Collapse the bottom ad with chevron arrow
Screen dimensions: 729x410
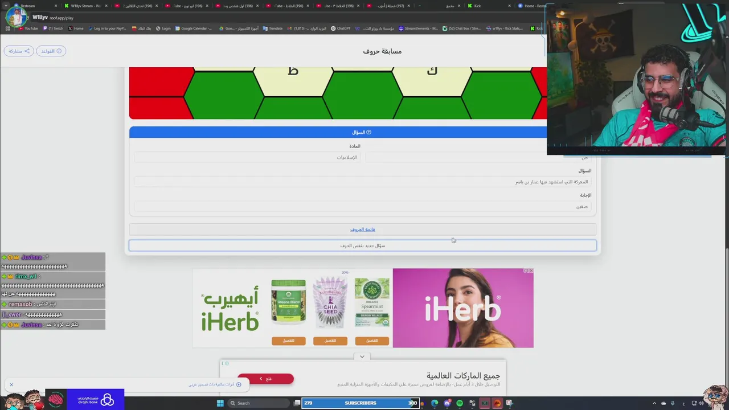362,356
